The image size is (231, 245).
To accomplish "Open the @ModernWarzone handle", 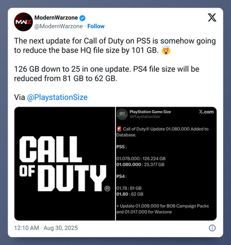I will [59, 26].
